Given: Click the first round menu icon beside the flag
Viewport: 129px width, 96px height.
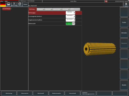Looking at the screenshot, I should point(8,4).
